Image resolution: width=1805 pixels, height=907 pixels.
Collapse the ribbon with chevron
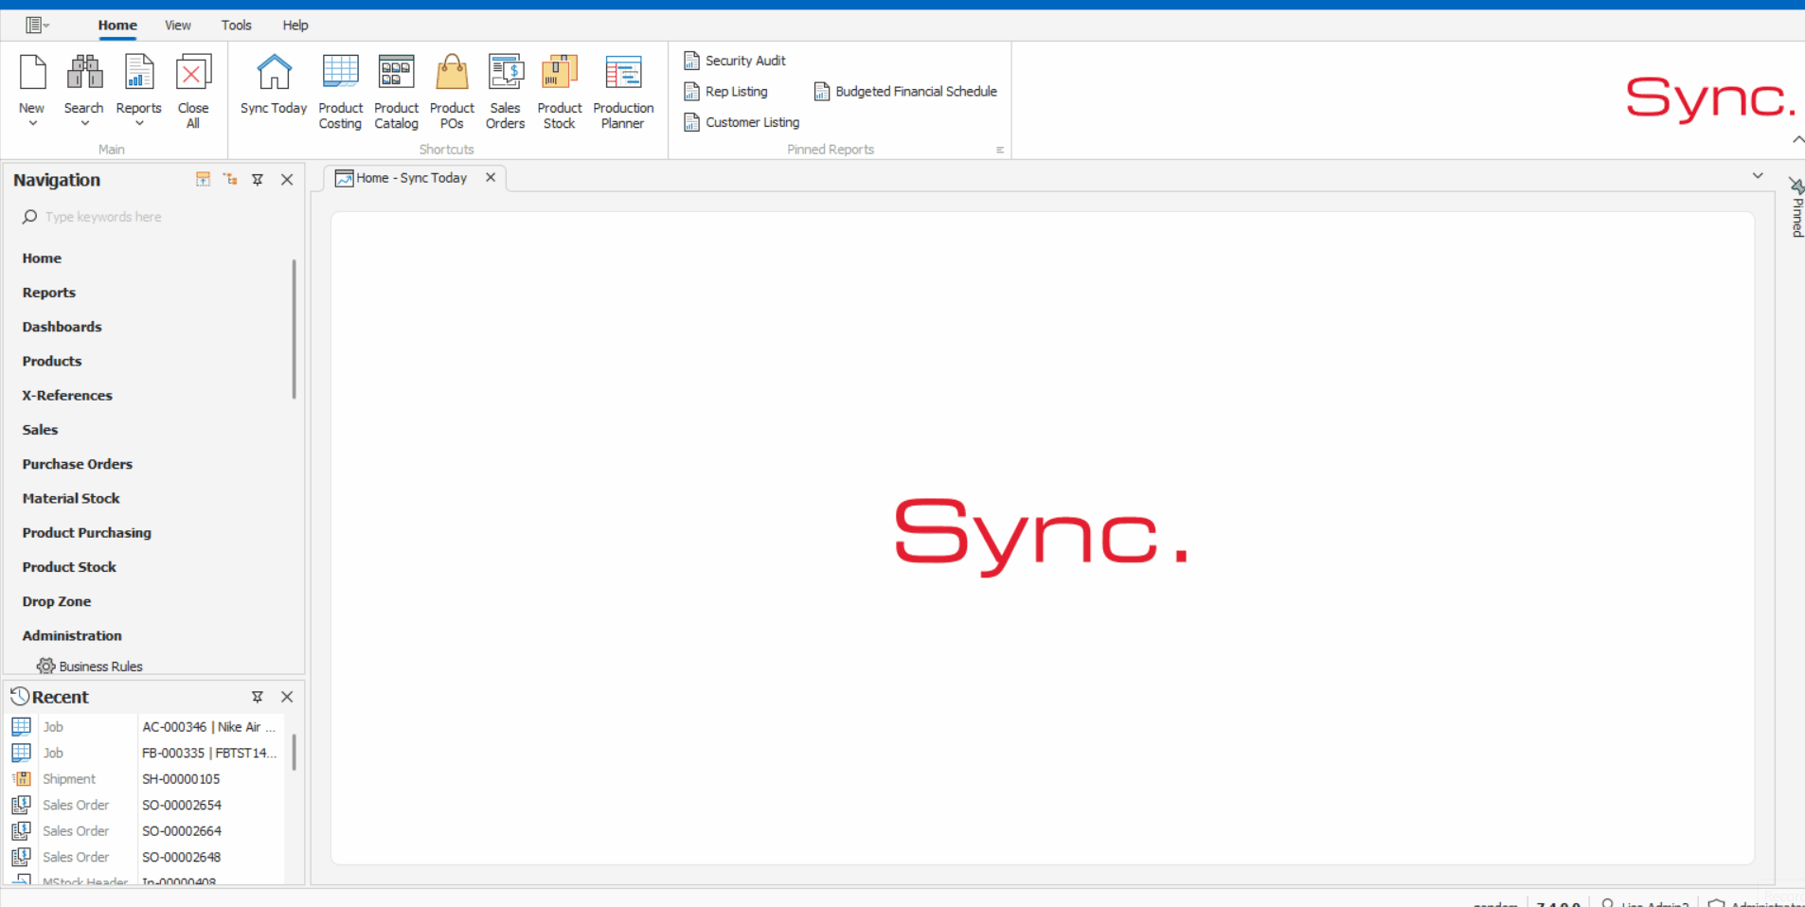(1797, 139)
